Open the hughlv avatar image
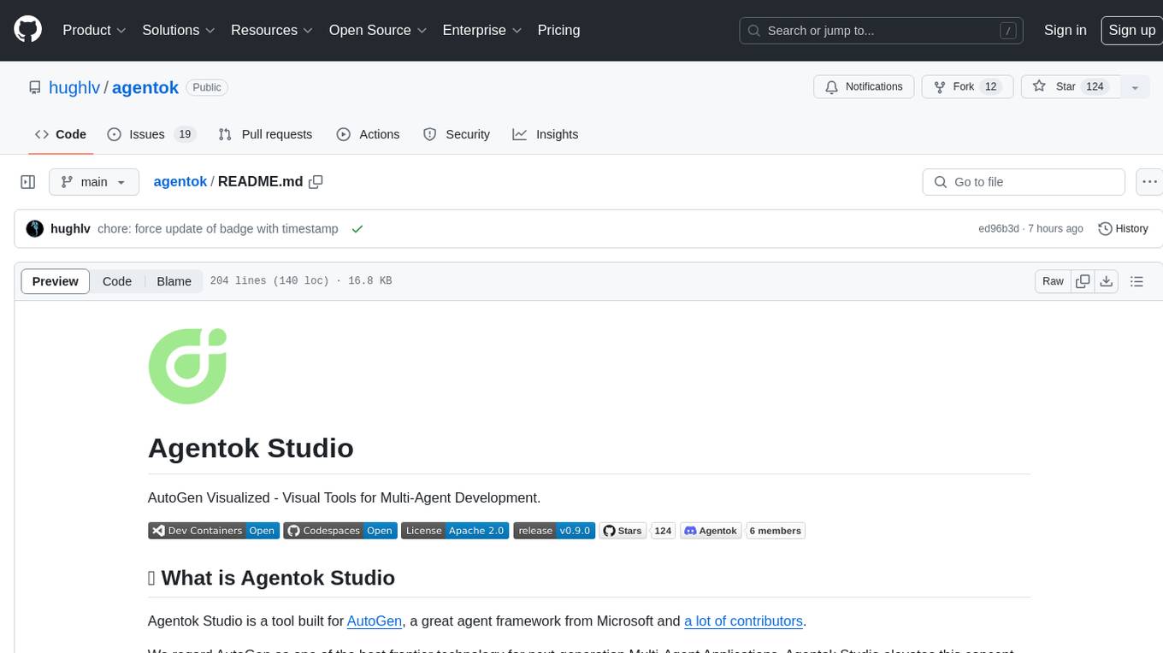The width and height of the screenshot is (1163, 653). [35, 229]
